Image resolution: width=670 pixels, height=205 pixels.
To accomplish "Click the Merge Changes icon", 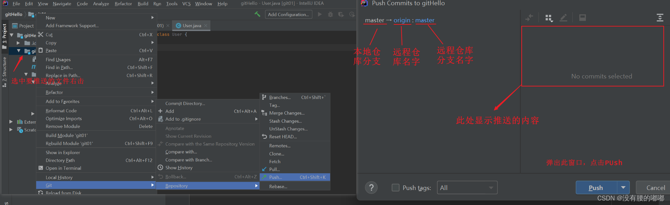I will click(264, 113).
